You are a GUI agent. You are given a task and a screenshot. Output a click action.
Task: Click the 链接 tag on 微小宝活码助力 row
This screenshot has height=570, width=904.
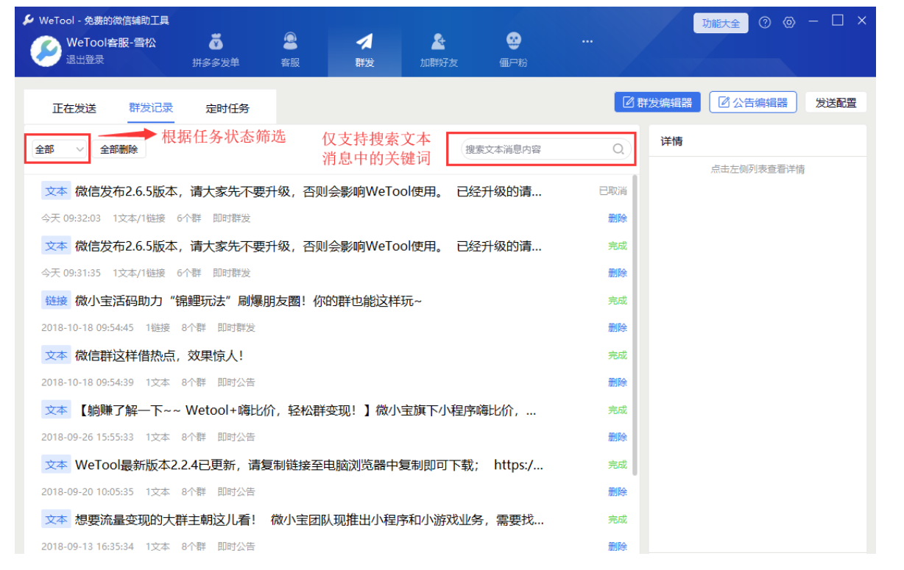[56, 301]
